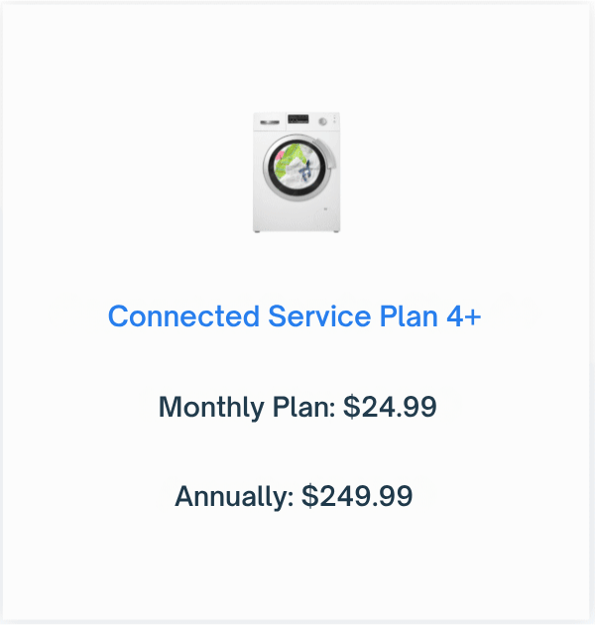Select the Annually label

pos(234,496)
